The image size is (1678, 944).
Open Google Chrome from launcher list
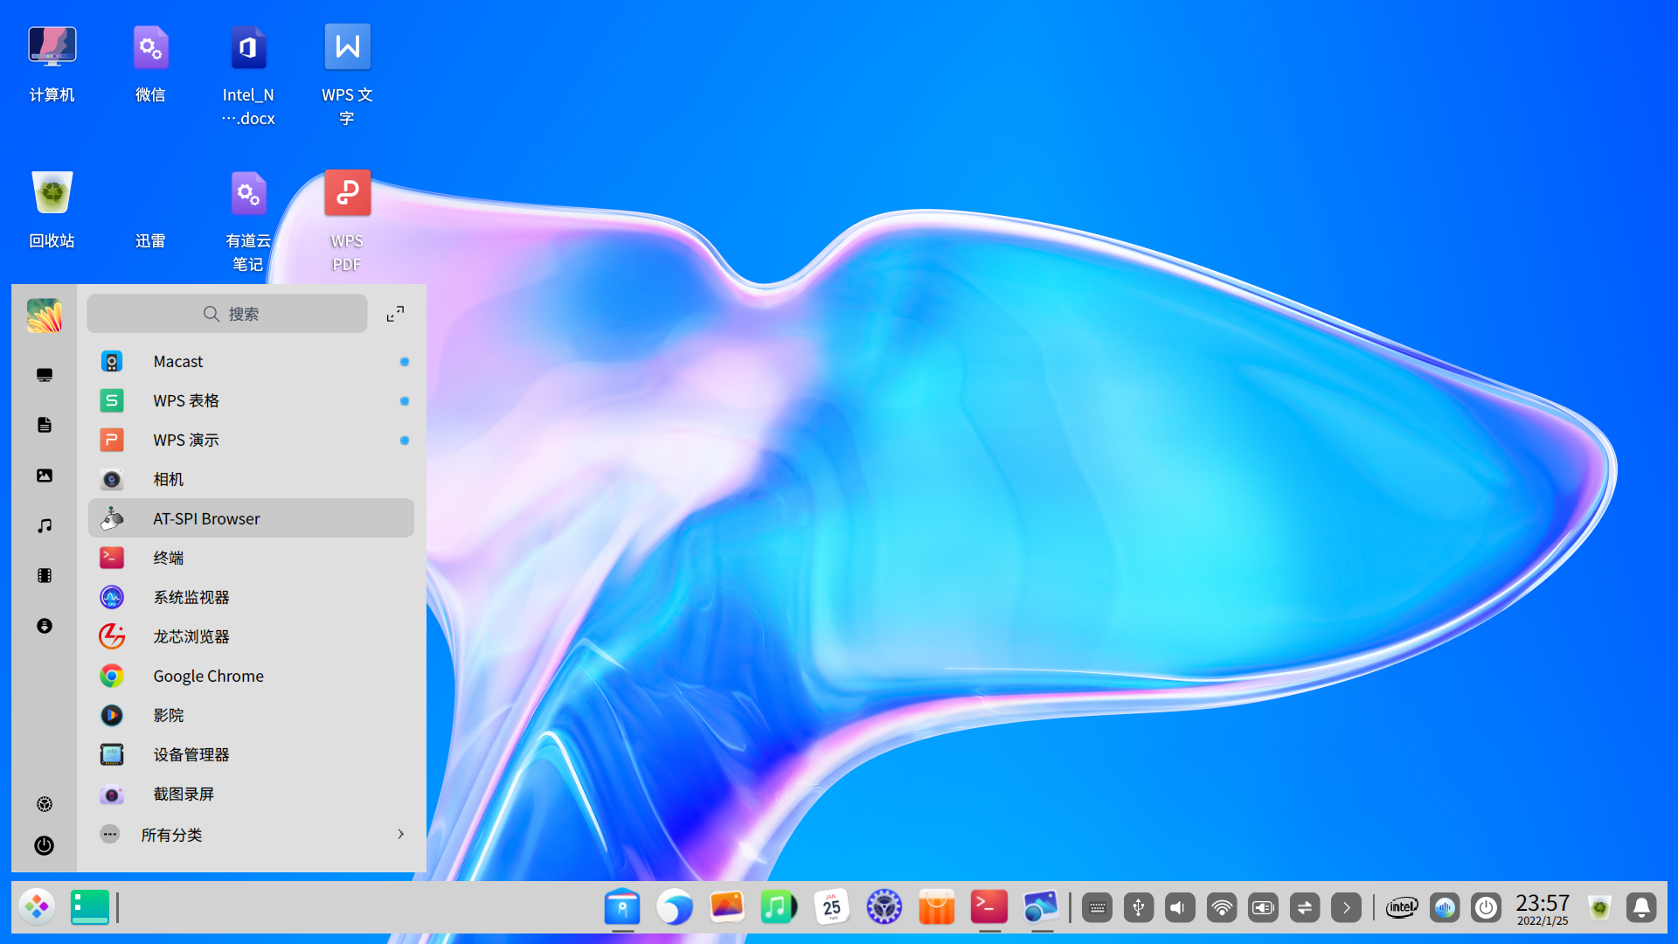pos(208,676)
